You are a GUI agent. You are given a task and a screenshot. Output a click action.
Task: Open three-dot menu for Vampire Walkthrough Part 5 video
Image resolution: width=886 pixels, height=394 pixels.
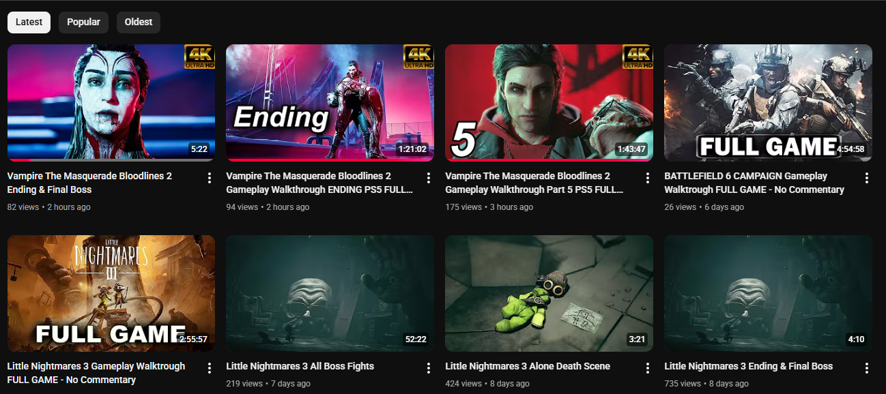(x=647, y=178)
